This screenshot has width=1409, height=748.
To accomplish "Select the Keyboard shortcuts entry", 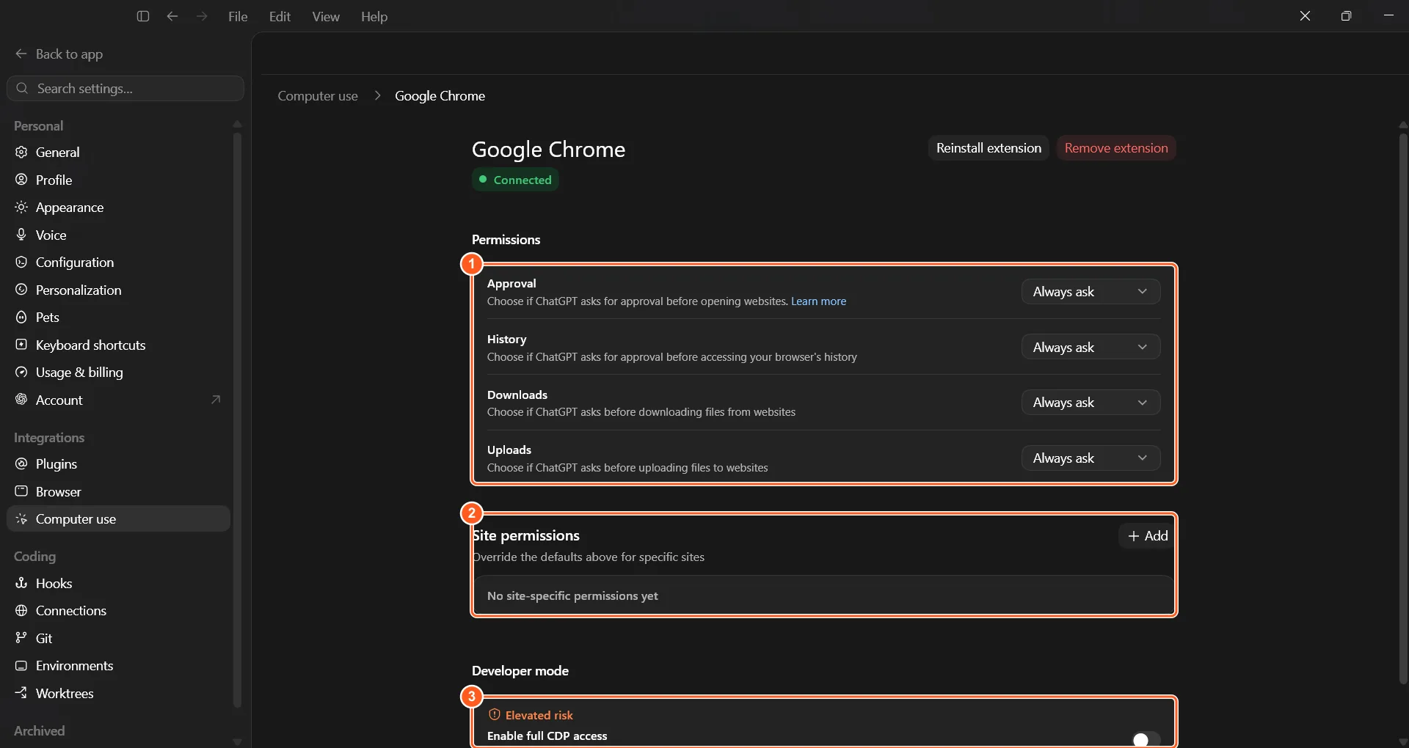I will (x=118, y=345).
